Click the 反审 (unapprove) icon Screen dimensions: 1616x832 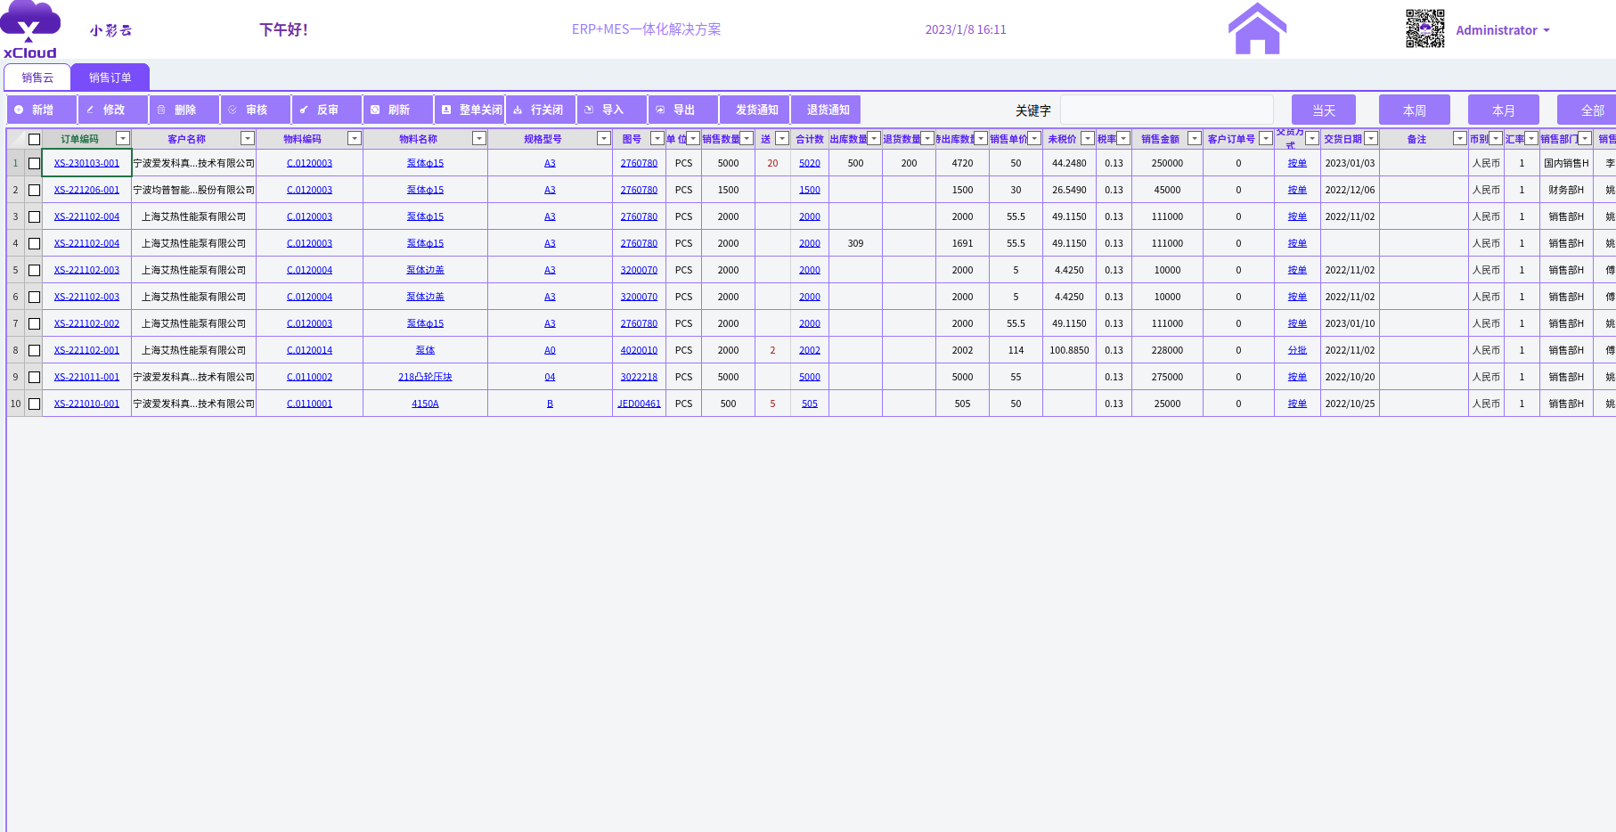[304, 110]
